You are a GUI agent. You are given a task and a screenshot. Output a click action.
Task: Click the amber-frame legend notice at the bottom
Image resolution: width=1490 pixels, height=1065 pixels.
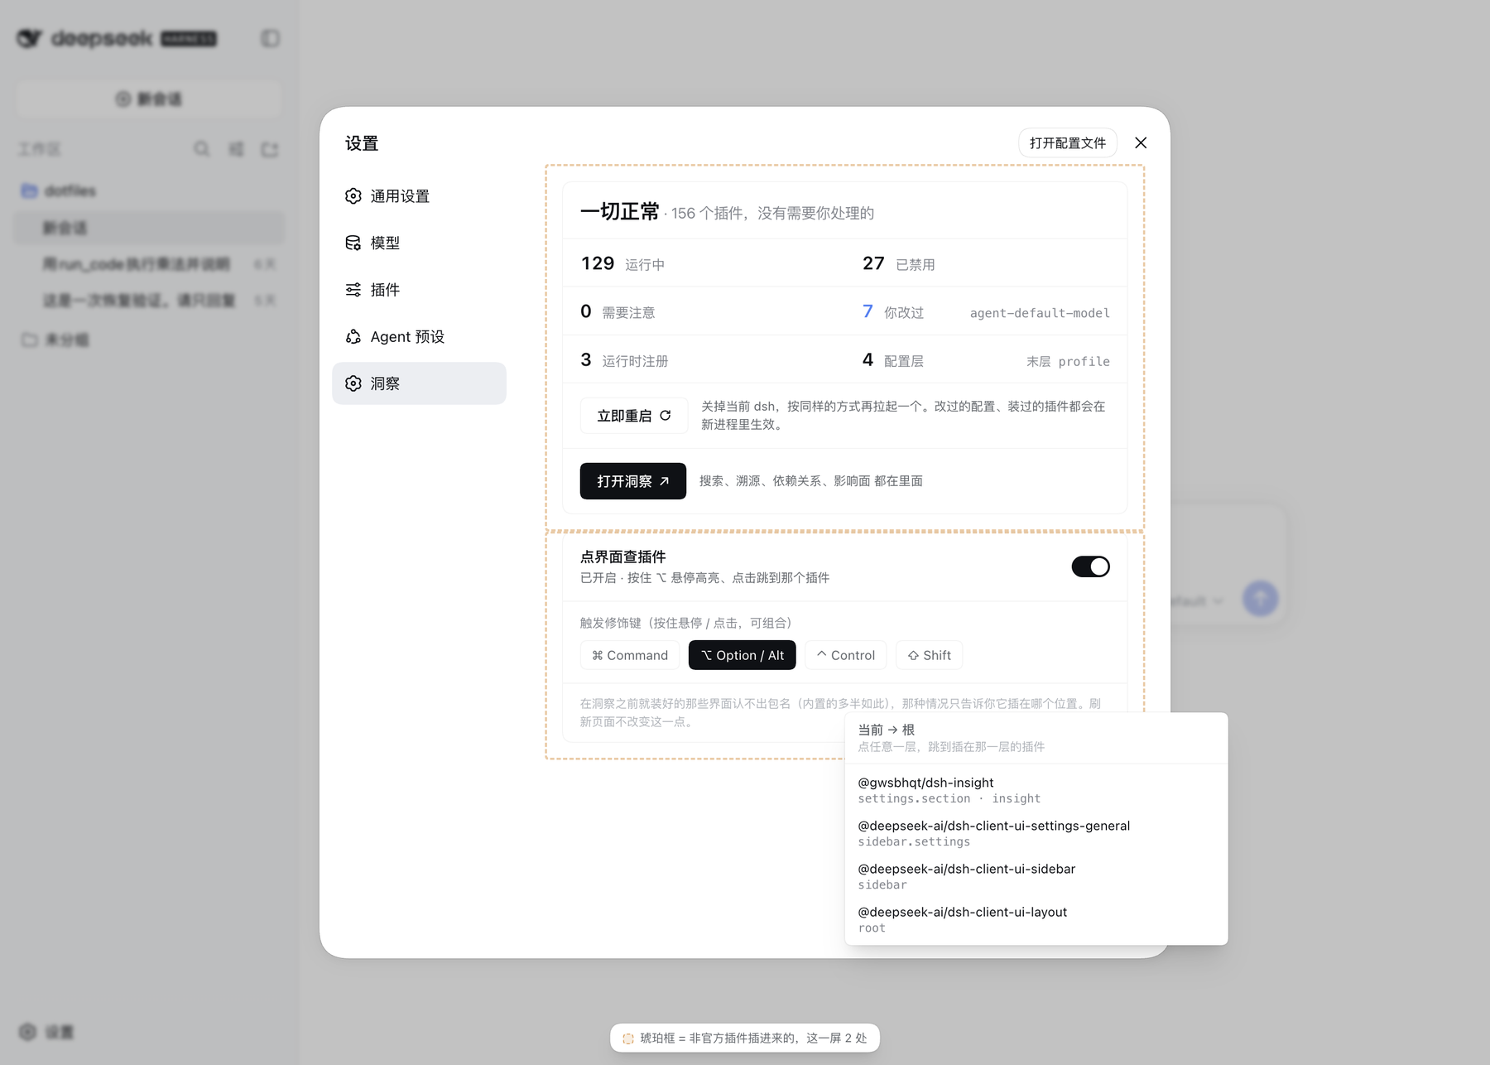click(745, 1038)
